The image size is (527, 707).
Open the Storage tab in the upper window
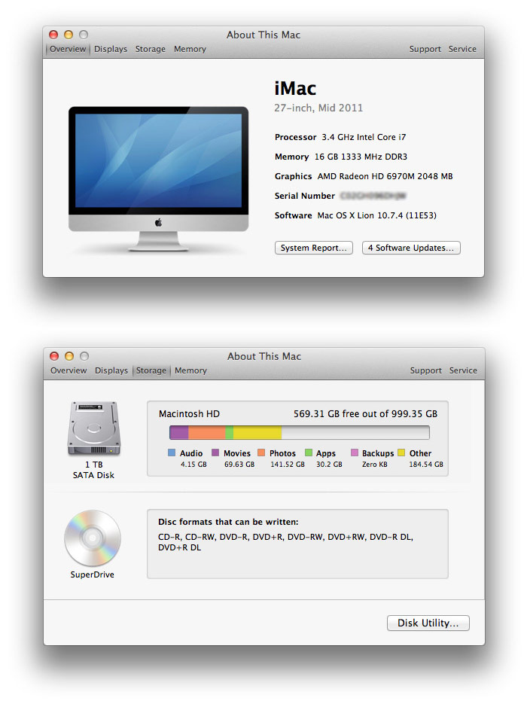pyautogui.click(x=150, y=49)
